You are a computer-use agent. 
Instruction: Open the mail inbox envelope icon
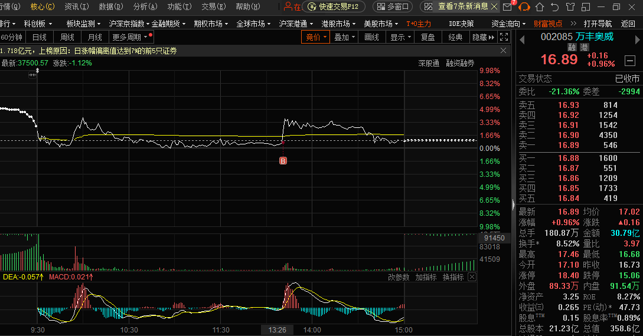point(507,6)
